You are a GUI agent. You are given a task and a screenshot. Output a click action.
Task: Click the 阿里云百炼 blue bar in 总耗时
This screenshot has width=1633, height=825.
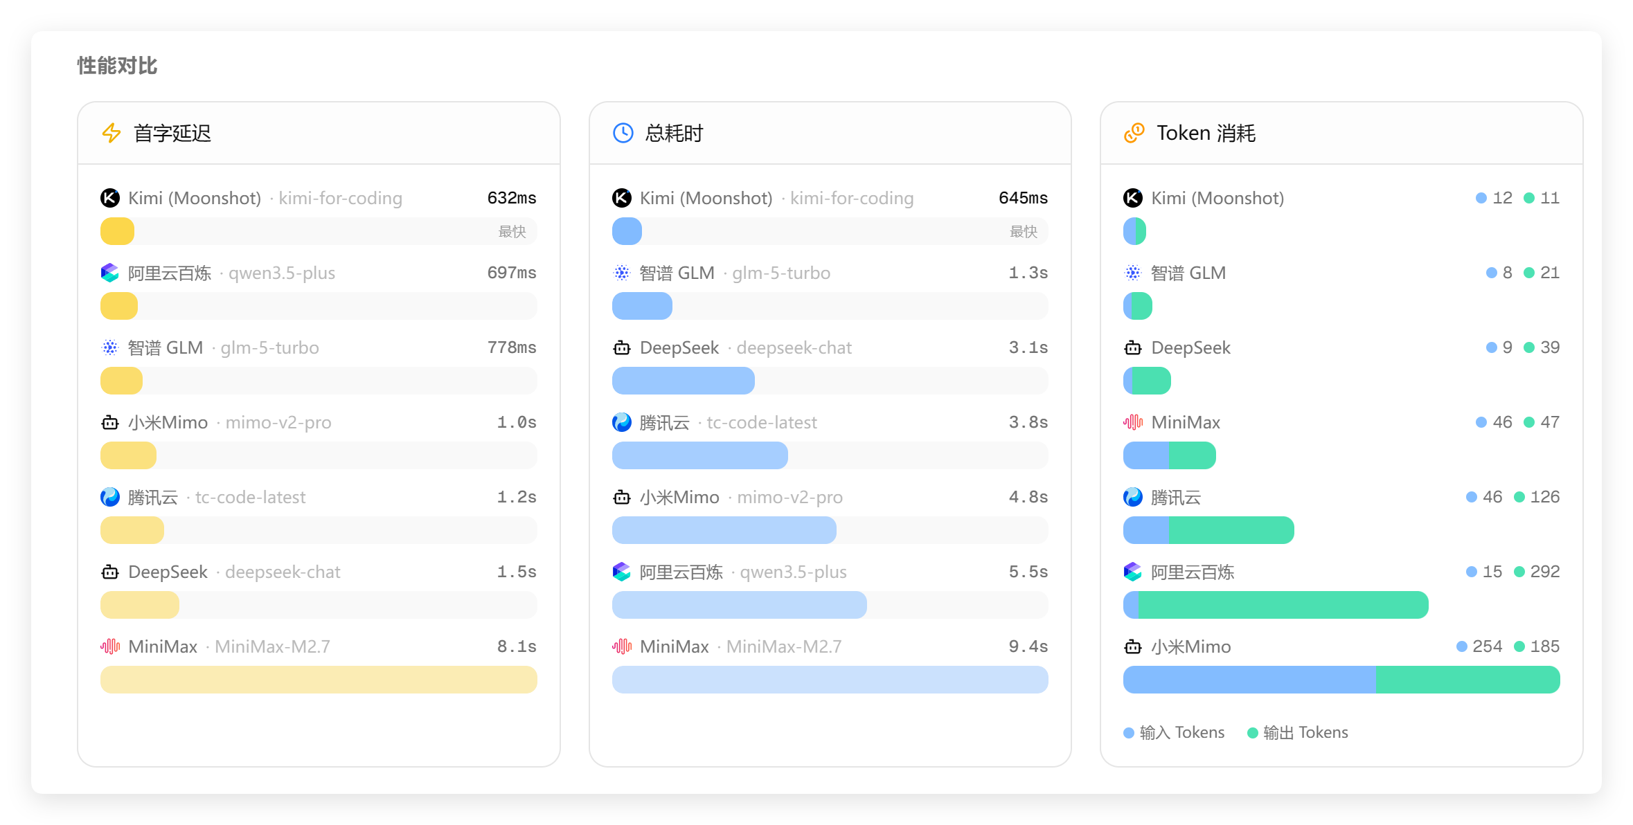pos(739,605)
